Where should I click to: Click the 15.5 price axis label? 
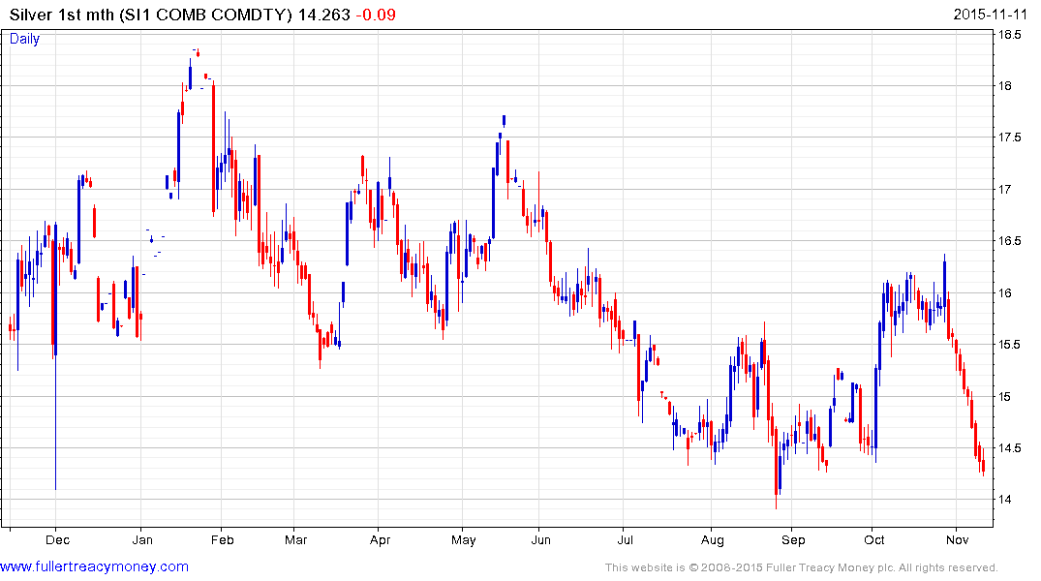[x=1010, y=345]
